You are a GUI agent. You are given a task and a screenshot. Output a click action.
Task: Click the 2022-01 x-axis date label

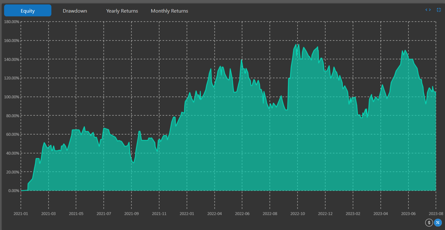click(187, 214)
